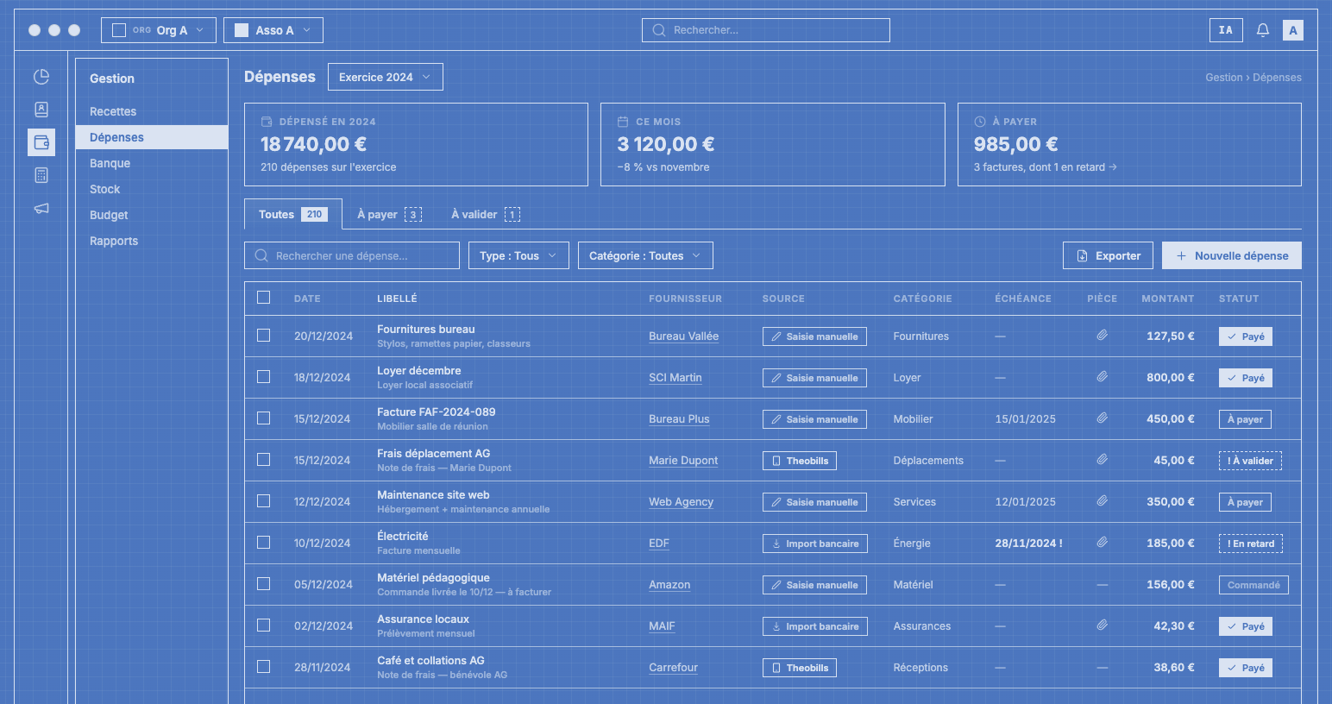Open the Exercice 2024 dropdown
Image resolution: width=1332 pixels, height=704 pixels.
point(386,77)
